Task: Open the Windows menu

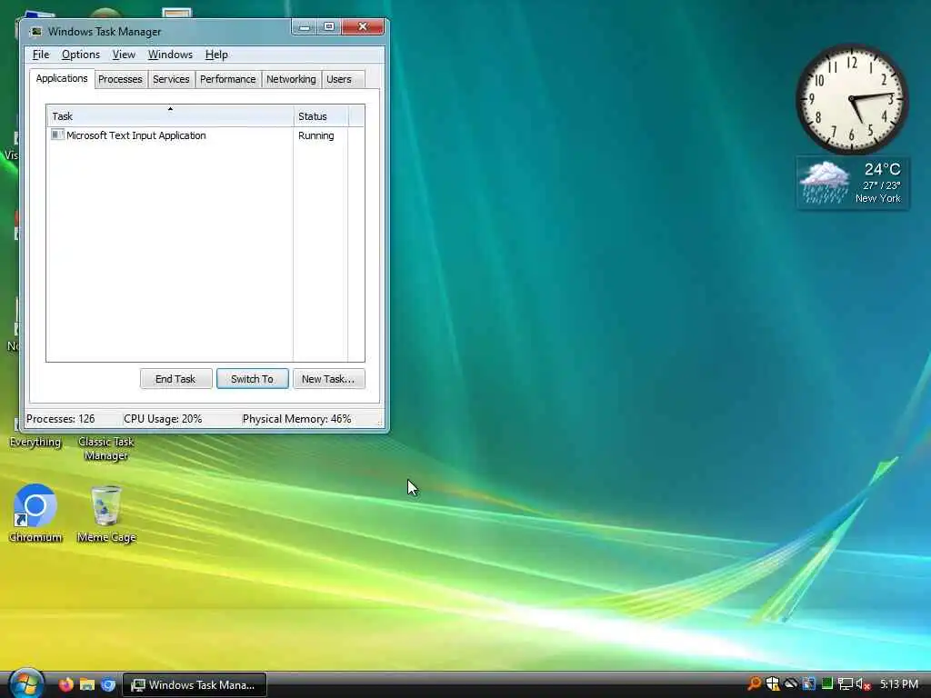Action: 170,55
